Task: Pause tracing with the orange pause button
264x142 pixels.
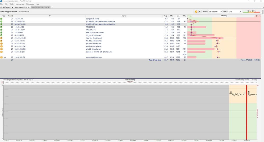Action: (x=196, y=12)
